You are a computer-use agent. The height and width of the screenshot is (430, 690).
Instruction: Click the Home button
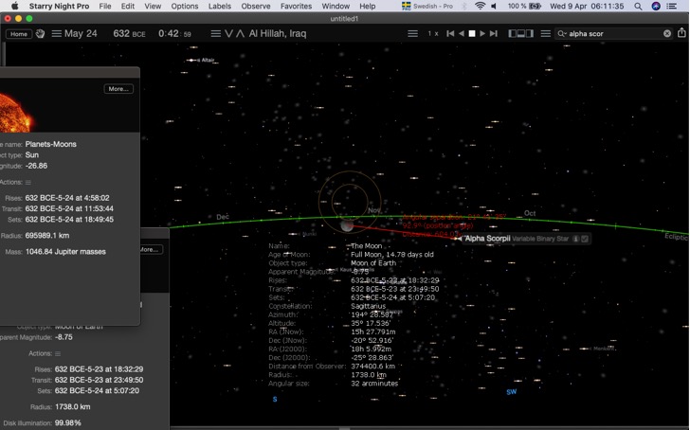[x=19, y=34]
